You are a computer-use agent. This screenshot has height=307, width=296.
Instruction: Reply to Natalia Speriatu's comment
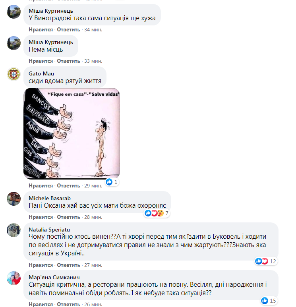tap(69, 265)
